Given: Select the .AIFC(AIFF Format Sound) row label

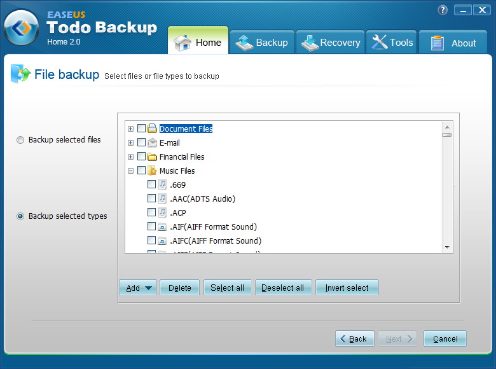Looking at the screenshot, I should (x=216, y=240).
